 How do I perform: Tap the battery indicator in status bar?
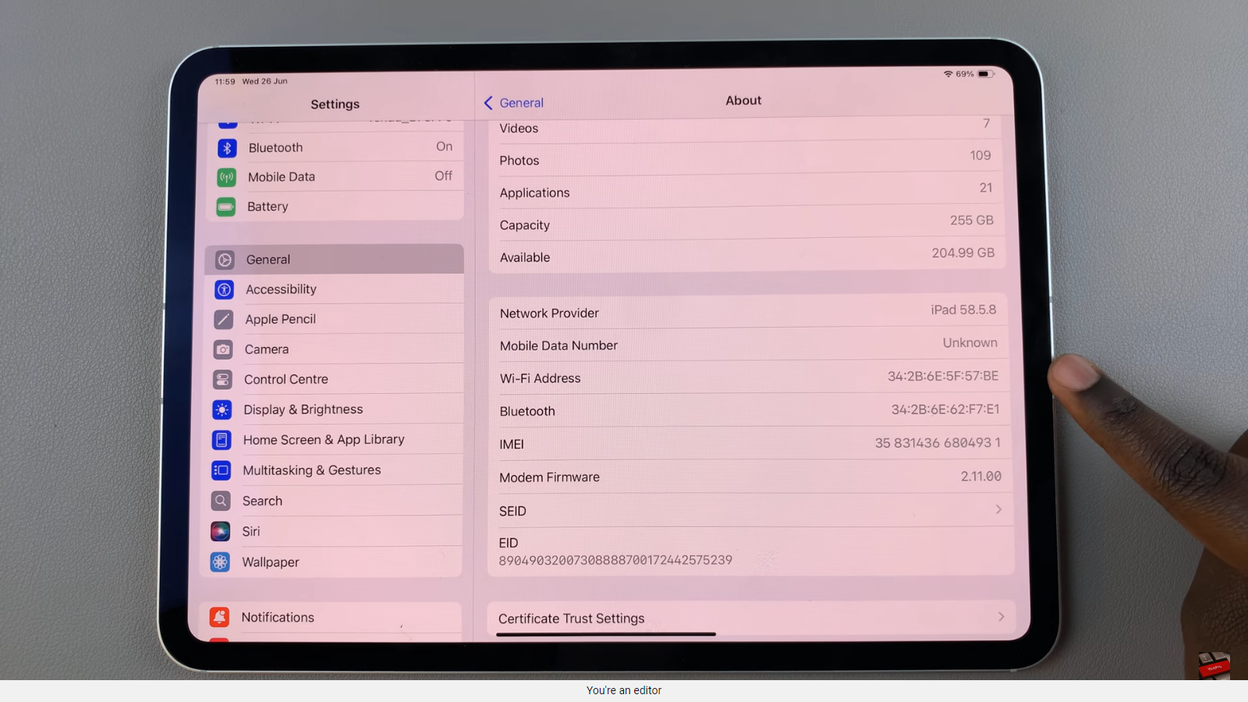point(986,74)
